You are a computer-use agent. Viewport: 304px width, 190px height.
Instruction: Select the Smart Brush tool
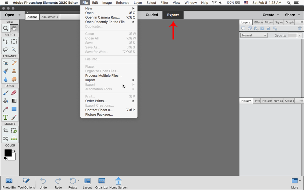coord(5,71)
